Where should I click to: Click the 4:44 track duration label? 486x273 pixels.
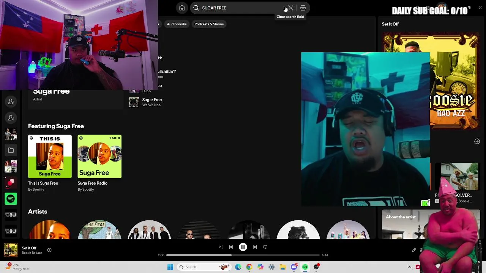(x=325, y=255)
